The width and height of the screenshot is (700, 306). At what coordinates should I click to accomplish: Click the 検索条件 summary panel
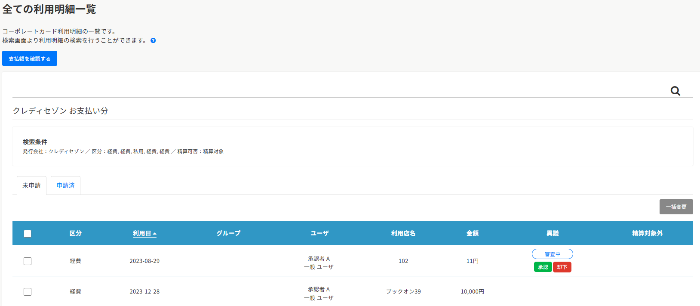tap(353, 146)
